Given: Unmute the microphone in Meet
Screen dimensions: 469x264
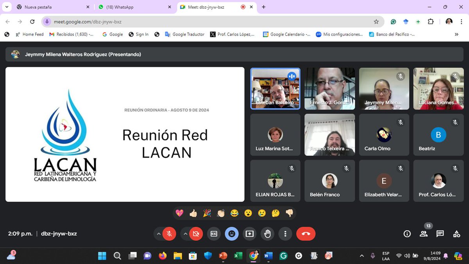Looking at the screenshot, I should [169, 234].
